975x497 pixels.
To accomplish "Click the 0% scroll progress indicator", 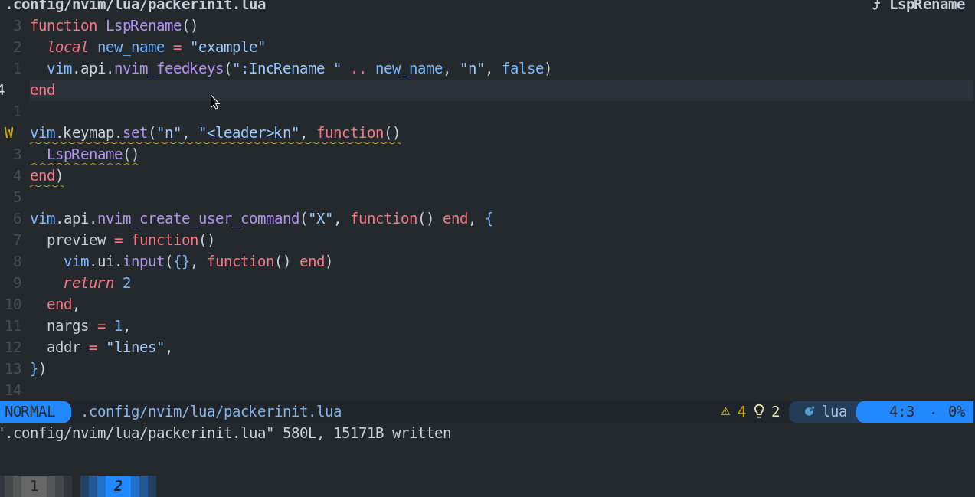I will [x=956, y=411].
